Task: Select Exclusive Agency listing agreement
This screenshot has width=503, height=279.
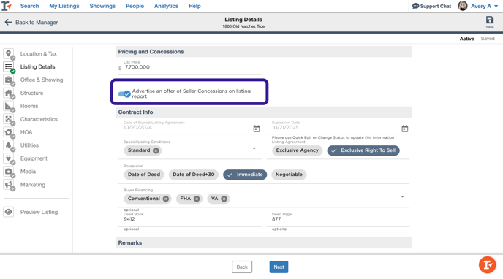Action: pyautogui.click(x=297, y=150)
